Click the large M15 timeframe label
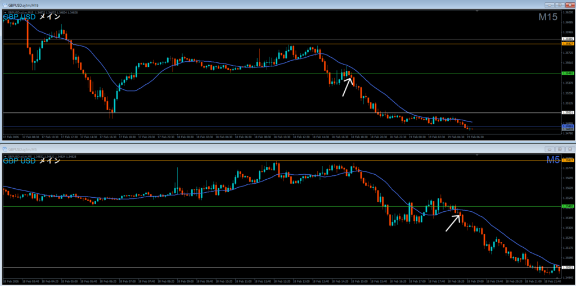 (x=547, y=17)
